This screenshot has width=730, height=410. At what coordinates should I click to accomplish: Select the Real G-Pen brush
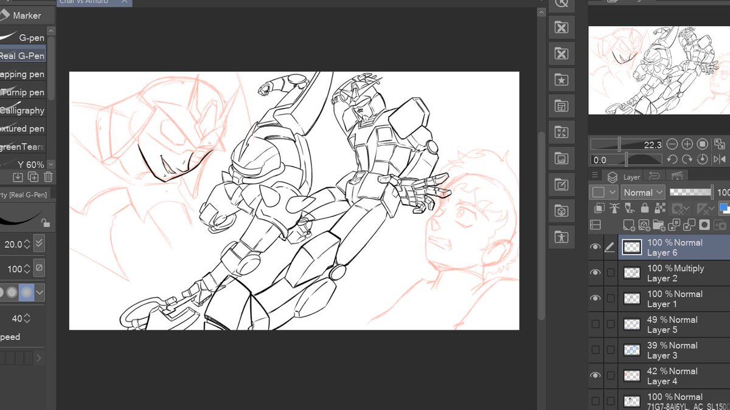point(23,56)
